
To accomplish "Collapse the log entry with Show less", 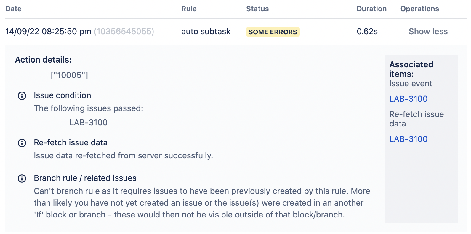I will [428, 31].
